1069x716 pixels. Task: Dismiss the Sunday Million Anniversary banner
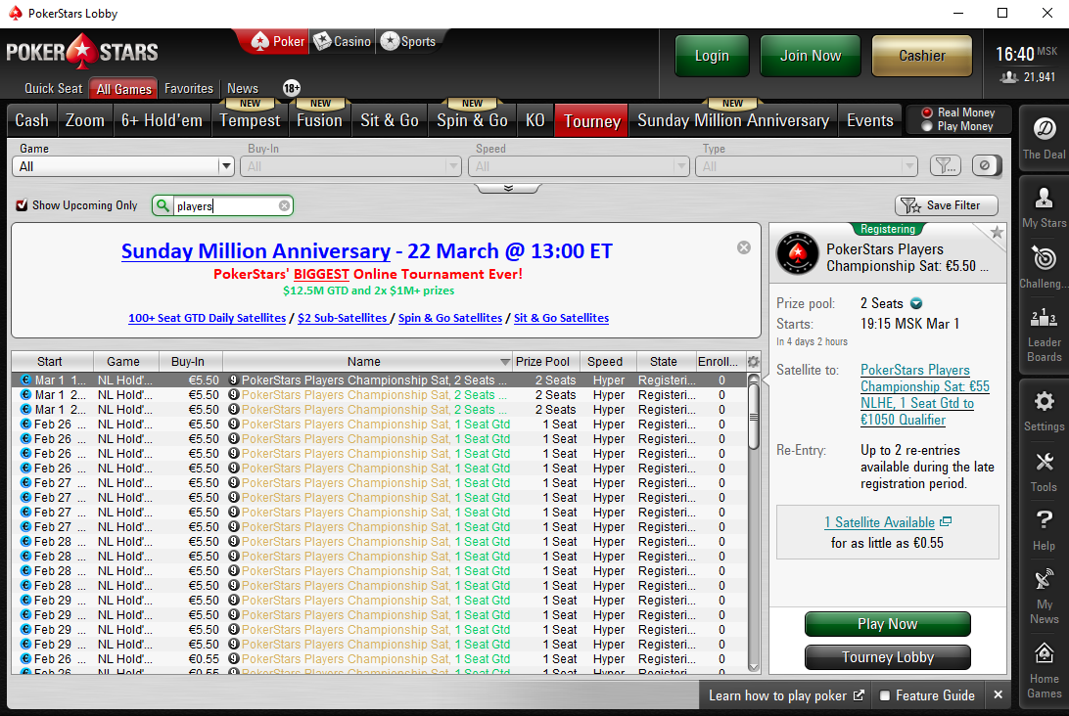pyautogui.click(x=744, y=248)
